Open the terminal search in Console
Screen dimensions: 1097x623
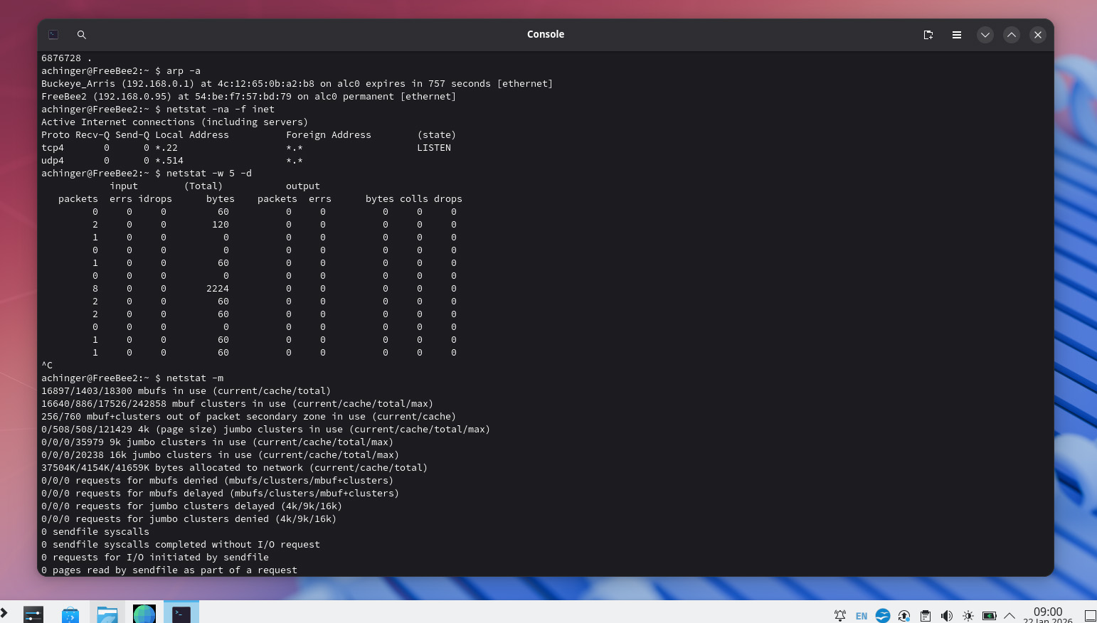pyautogui.click(x=82, y=35)
